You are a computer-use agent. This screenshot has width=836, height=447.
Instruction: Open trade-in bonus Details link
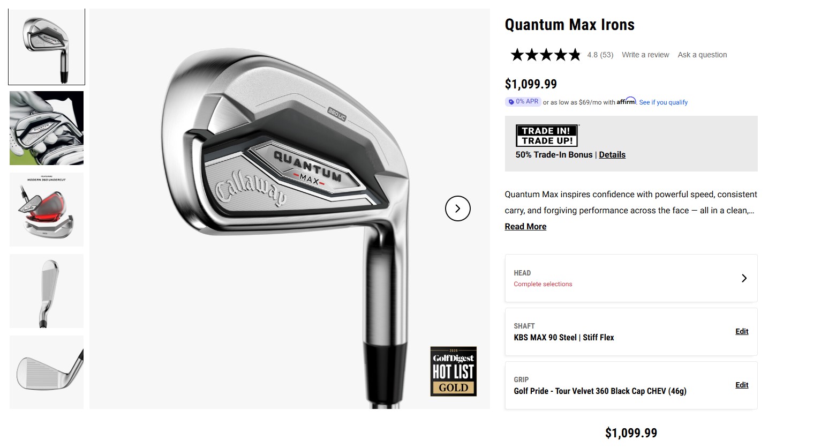pyautogui.click(x=612, y=155)
